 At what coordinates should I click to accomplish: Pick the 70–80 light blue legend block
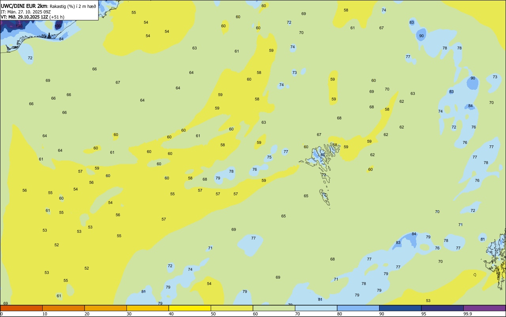316,308
